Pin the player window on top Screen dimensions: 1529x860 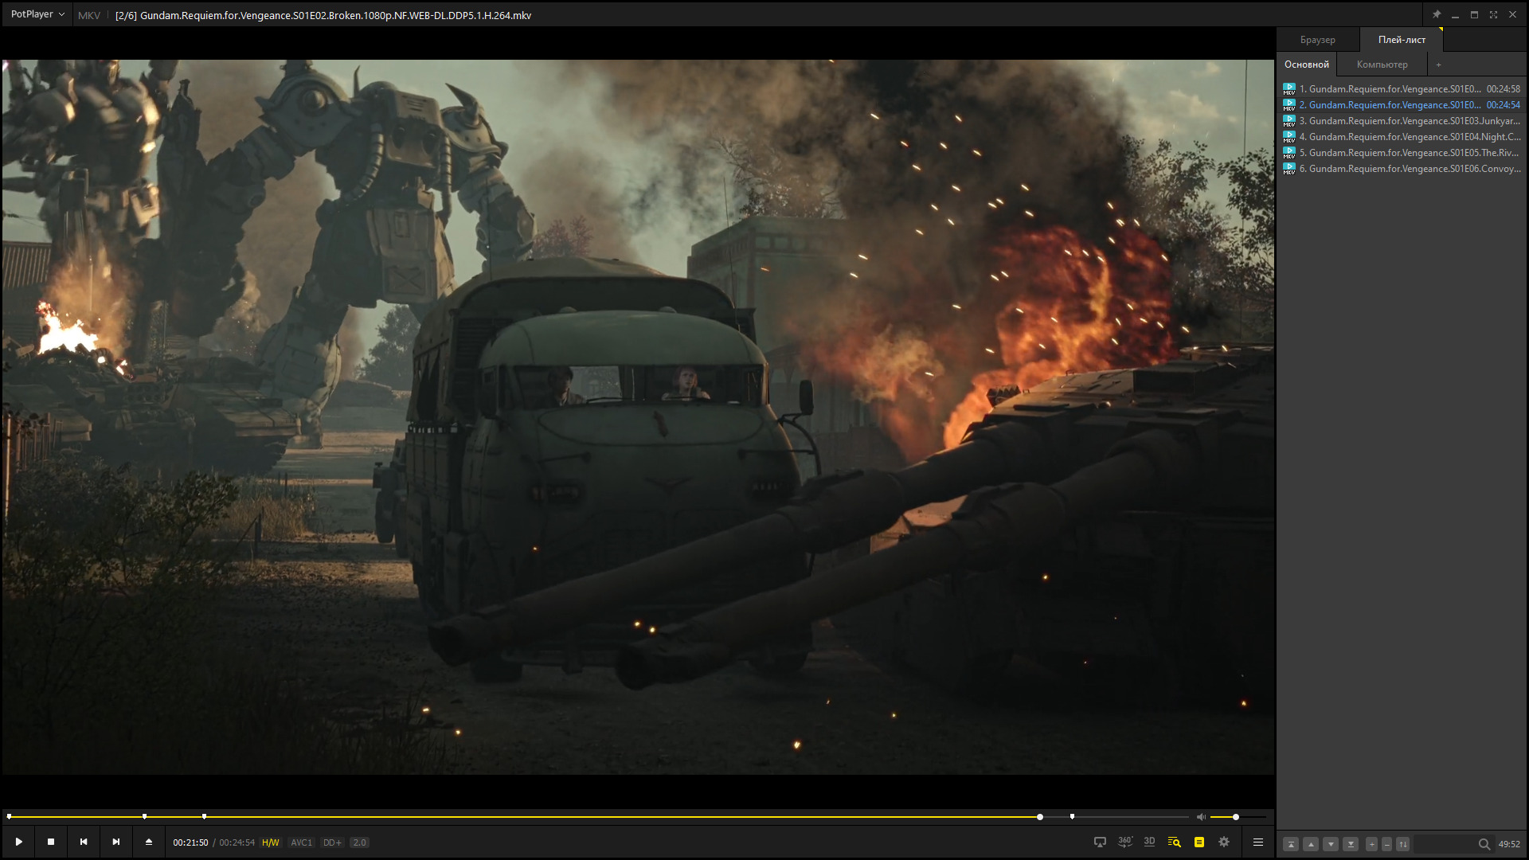tap(1437, 14)
